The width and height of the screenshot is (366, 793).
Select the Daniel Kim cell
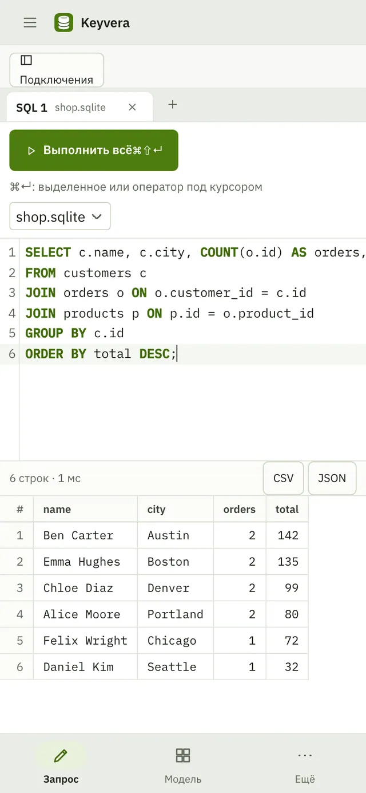point(85,667)
